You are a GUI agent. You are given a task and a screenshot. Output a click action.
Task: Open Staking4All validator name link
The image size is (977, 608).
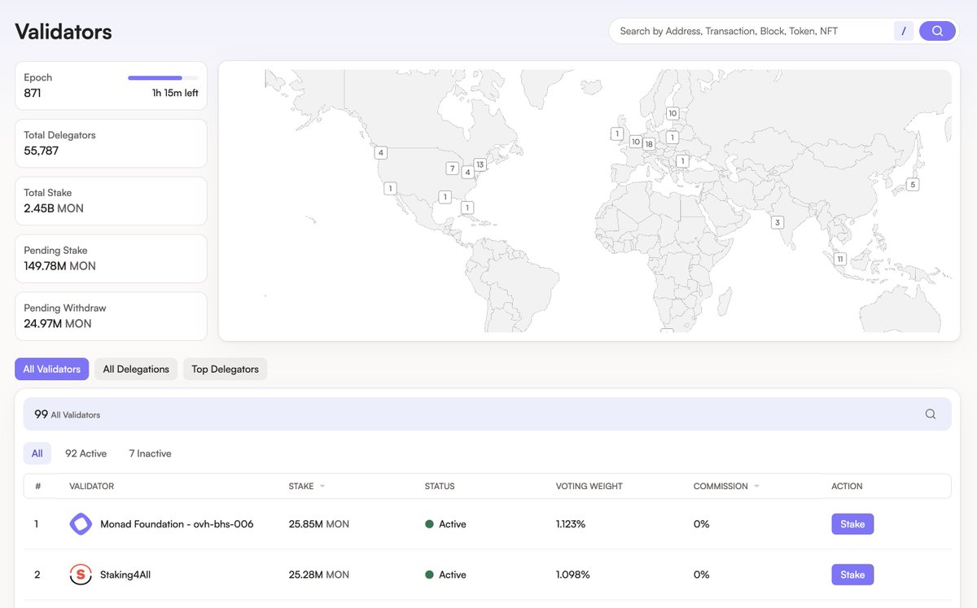125,575
